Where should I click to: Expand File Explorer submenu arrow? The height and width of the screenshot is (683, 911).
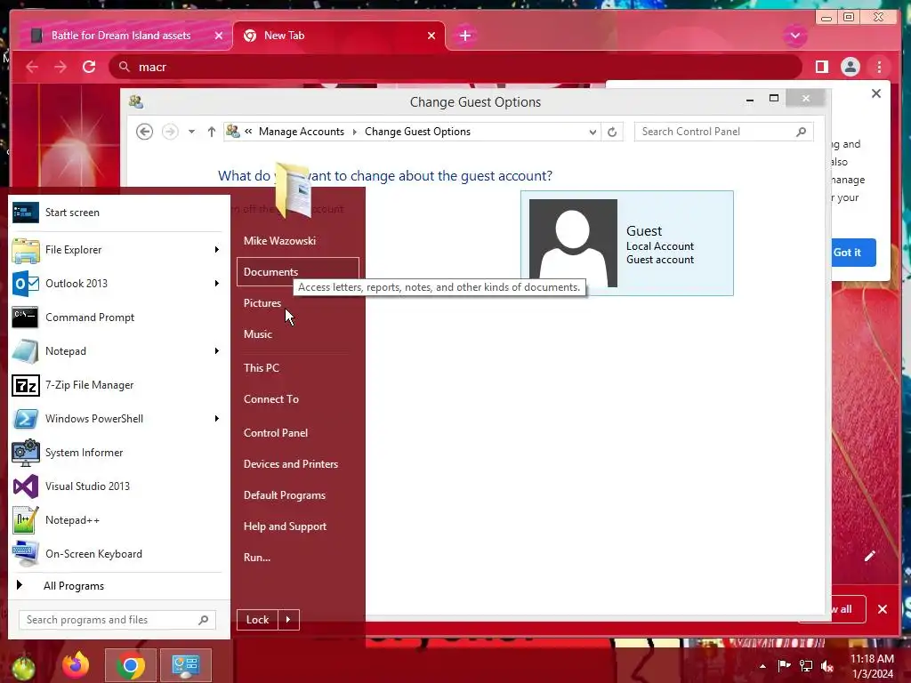[x=217, y=250]
